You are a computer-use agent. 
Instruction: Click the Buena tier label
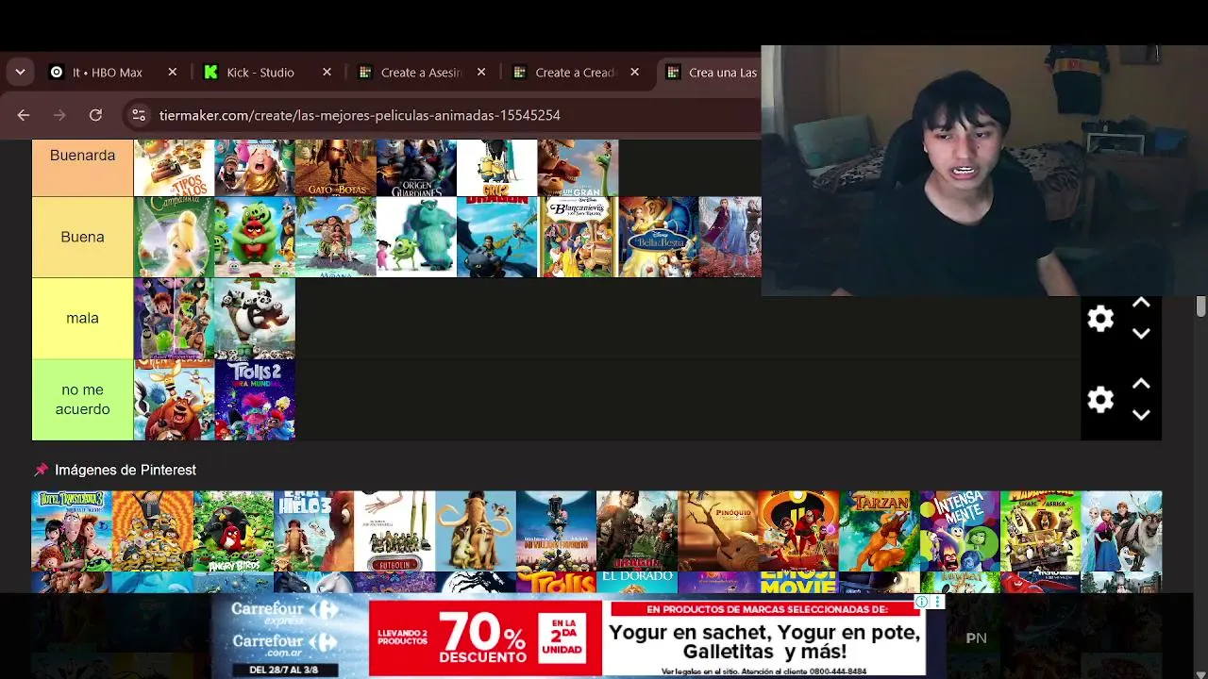coord(83,237)
